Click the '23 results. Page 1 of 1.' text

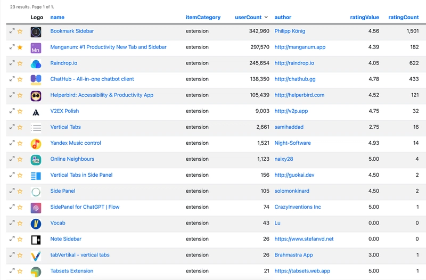click(x=32, y=7)
